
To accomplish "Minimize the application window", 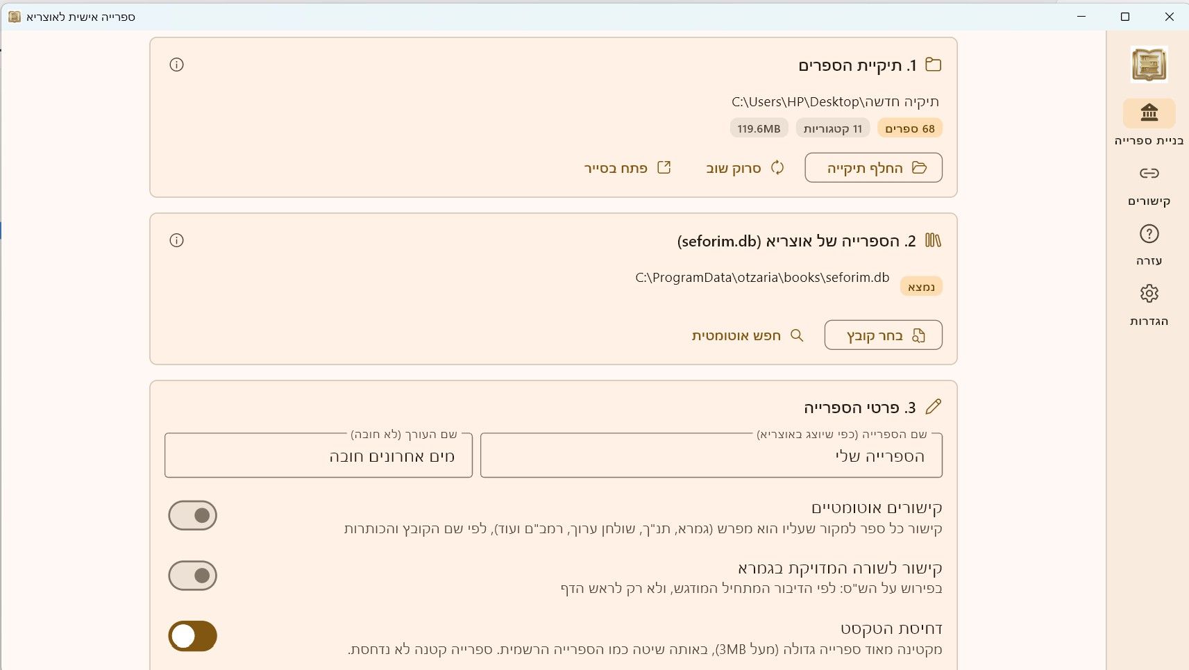I will pyautogui.click(x=1081, y=16).
